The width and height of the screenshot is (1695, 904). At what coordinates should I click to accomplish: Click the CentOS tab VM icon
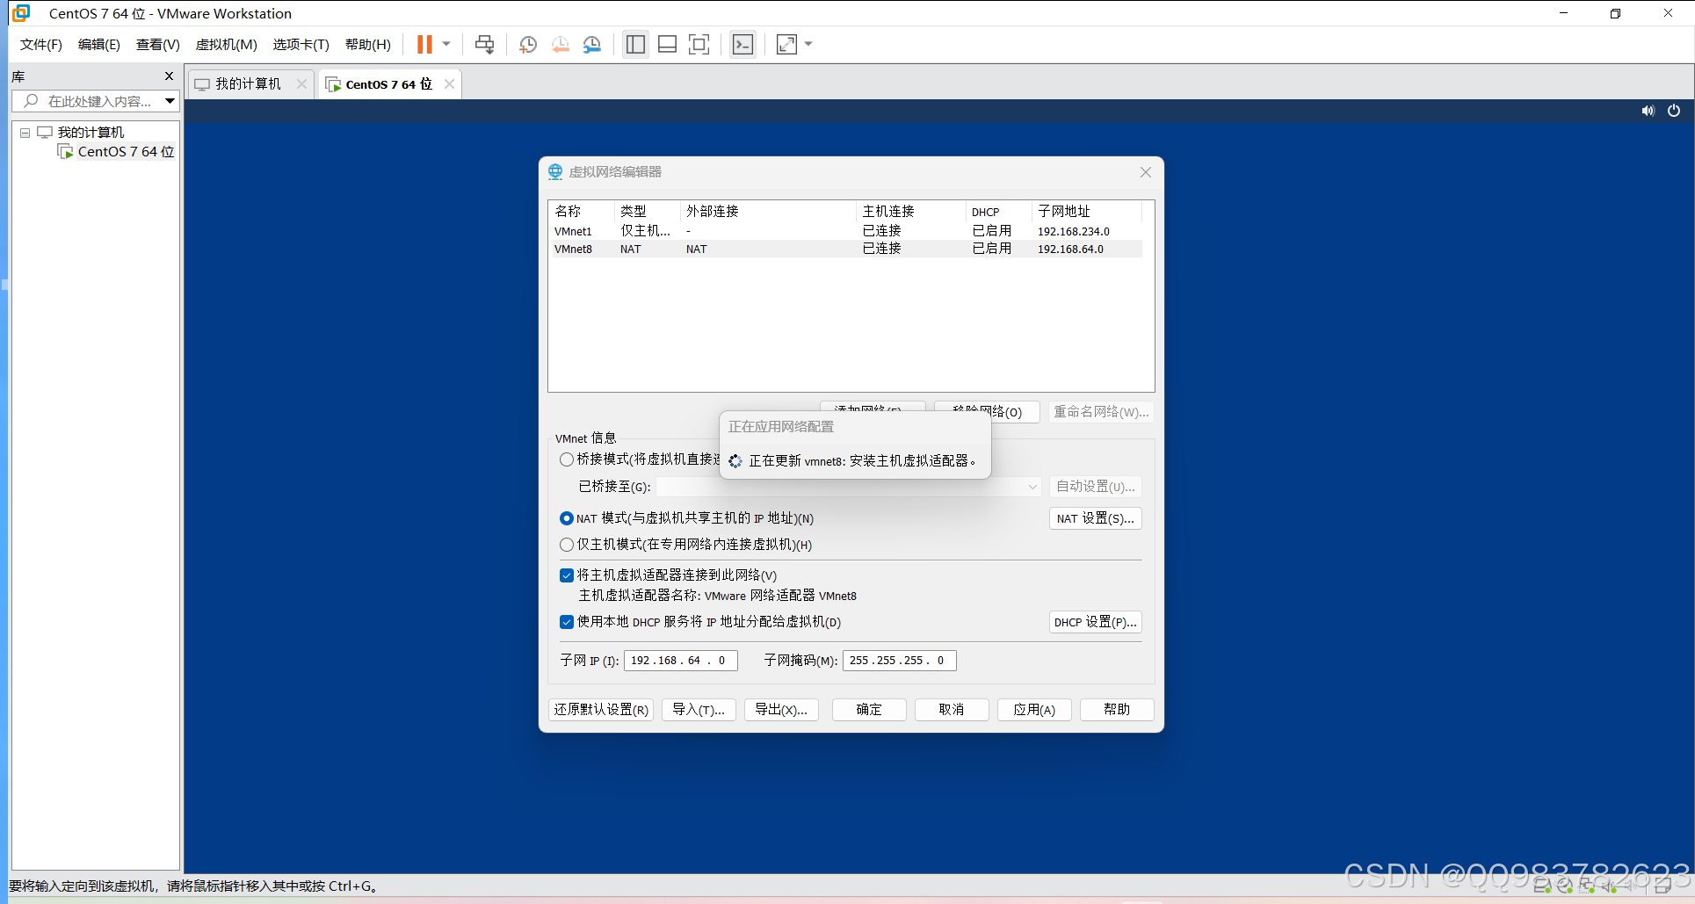[x=333, y=84]
